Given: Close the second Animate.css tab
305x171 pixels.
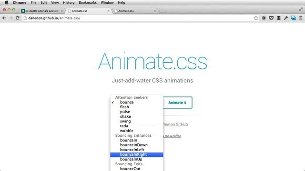Looking at the screenshot, I should pyautogui.click(x=155, y=11).
